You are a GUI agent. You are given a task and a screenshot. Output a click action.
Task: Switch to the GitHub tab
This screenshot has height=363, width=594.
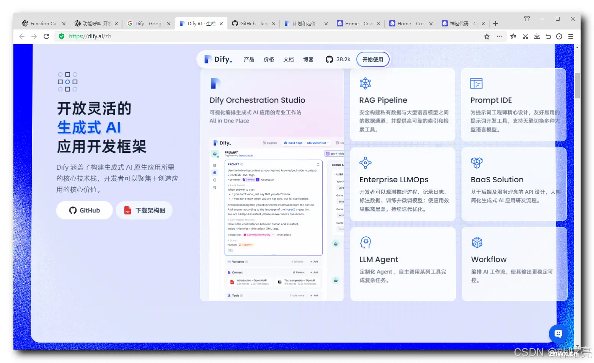pyautogui.click(x=253, y=23)
